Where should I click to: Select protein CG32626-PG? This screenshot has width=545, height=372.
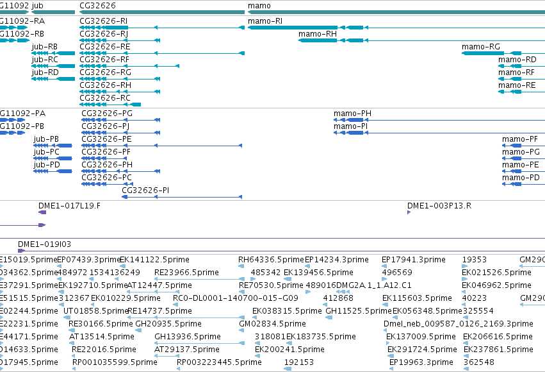[x=107, y=114]
